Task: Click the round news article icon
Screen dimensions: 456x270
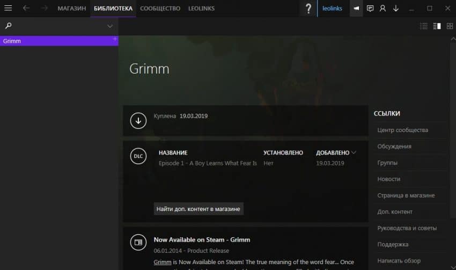Action: [138, 242]
